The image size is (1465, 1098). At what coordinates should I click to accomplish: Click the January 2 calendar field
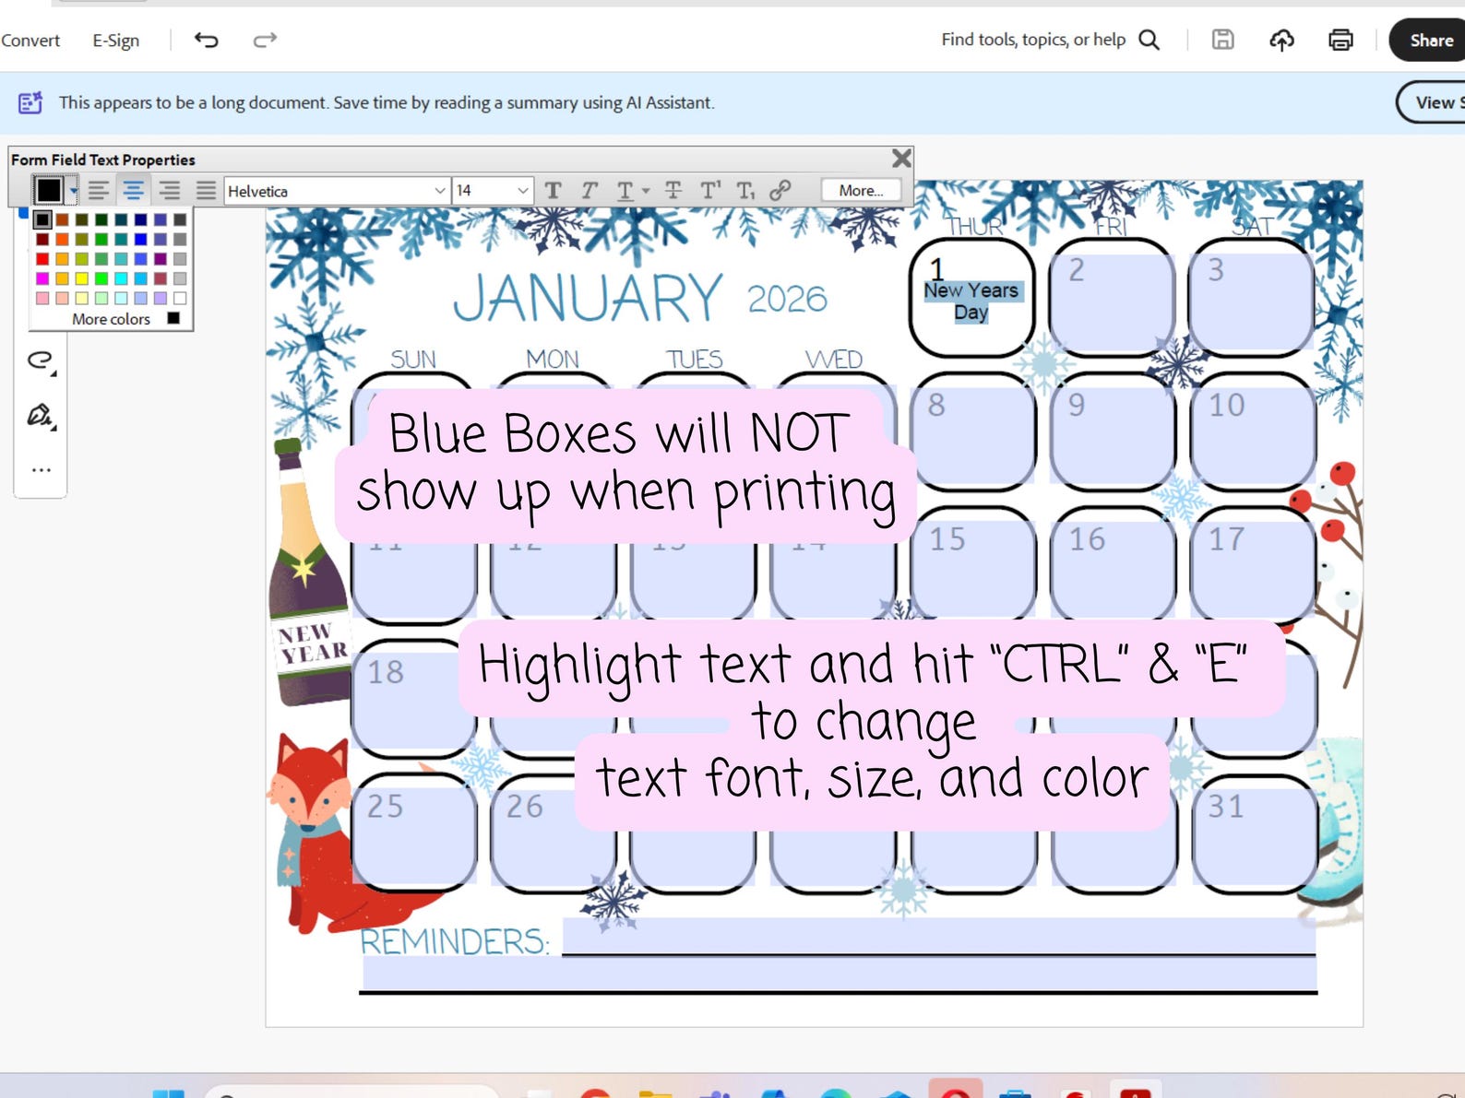coord(1112,298)
